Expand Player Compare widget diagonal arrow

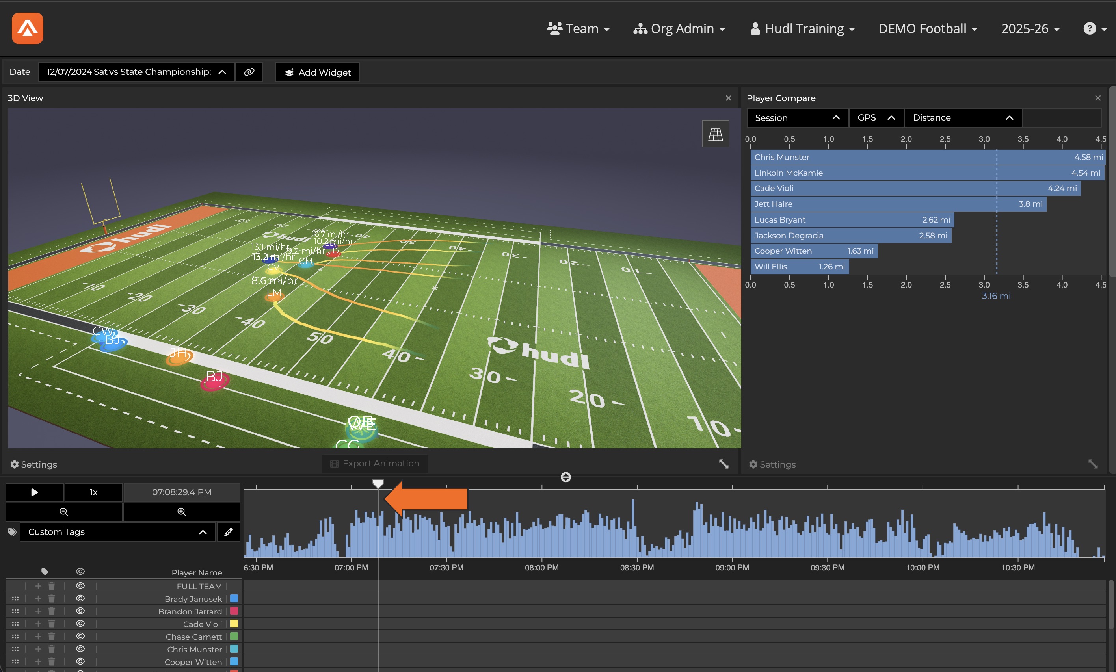[1093, 464]
